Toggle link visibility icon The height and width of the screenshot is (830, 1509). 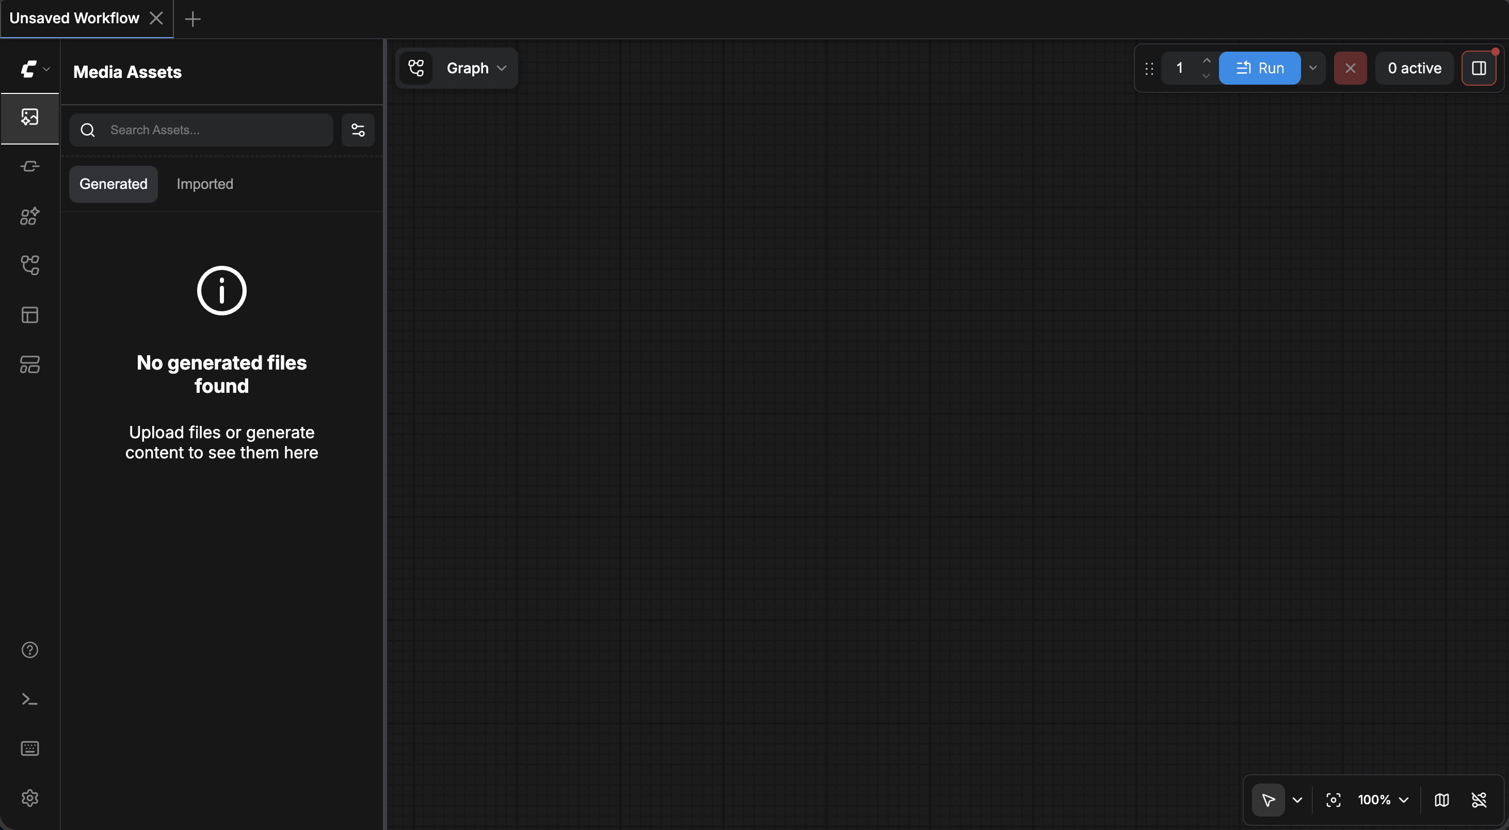pos(1479,800)
